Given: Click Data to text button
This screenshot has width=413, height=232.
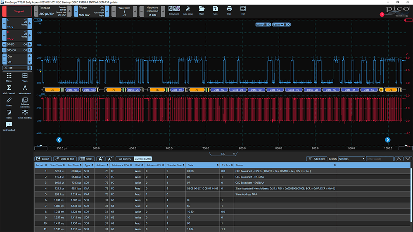Looking at the screenshot, I should tap(65, 159).
